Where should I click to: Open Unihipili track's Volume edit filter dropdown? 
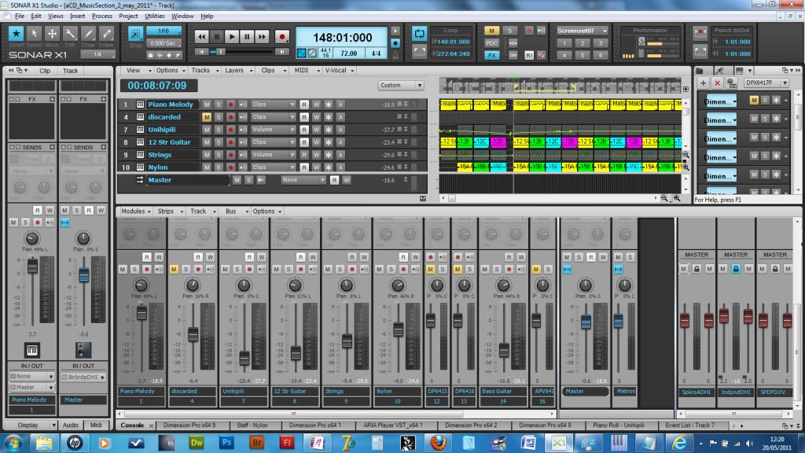[274, 130]
